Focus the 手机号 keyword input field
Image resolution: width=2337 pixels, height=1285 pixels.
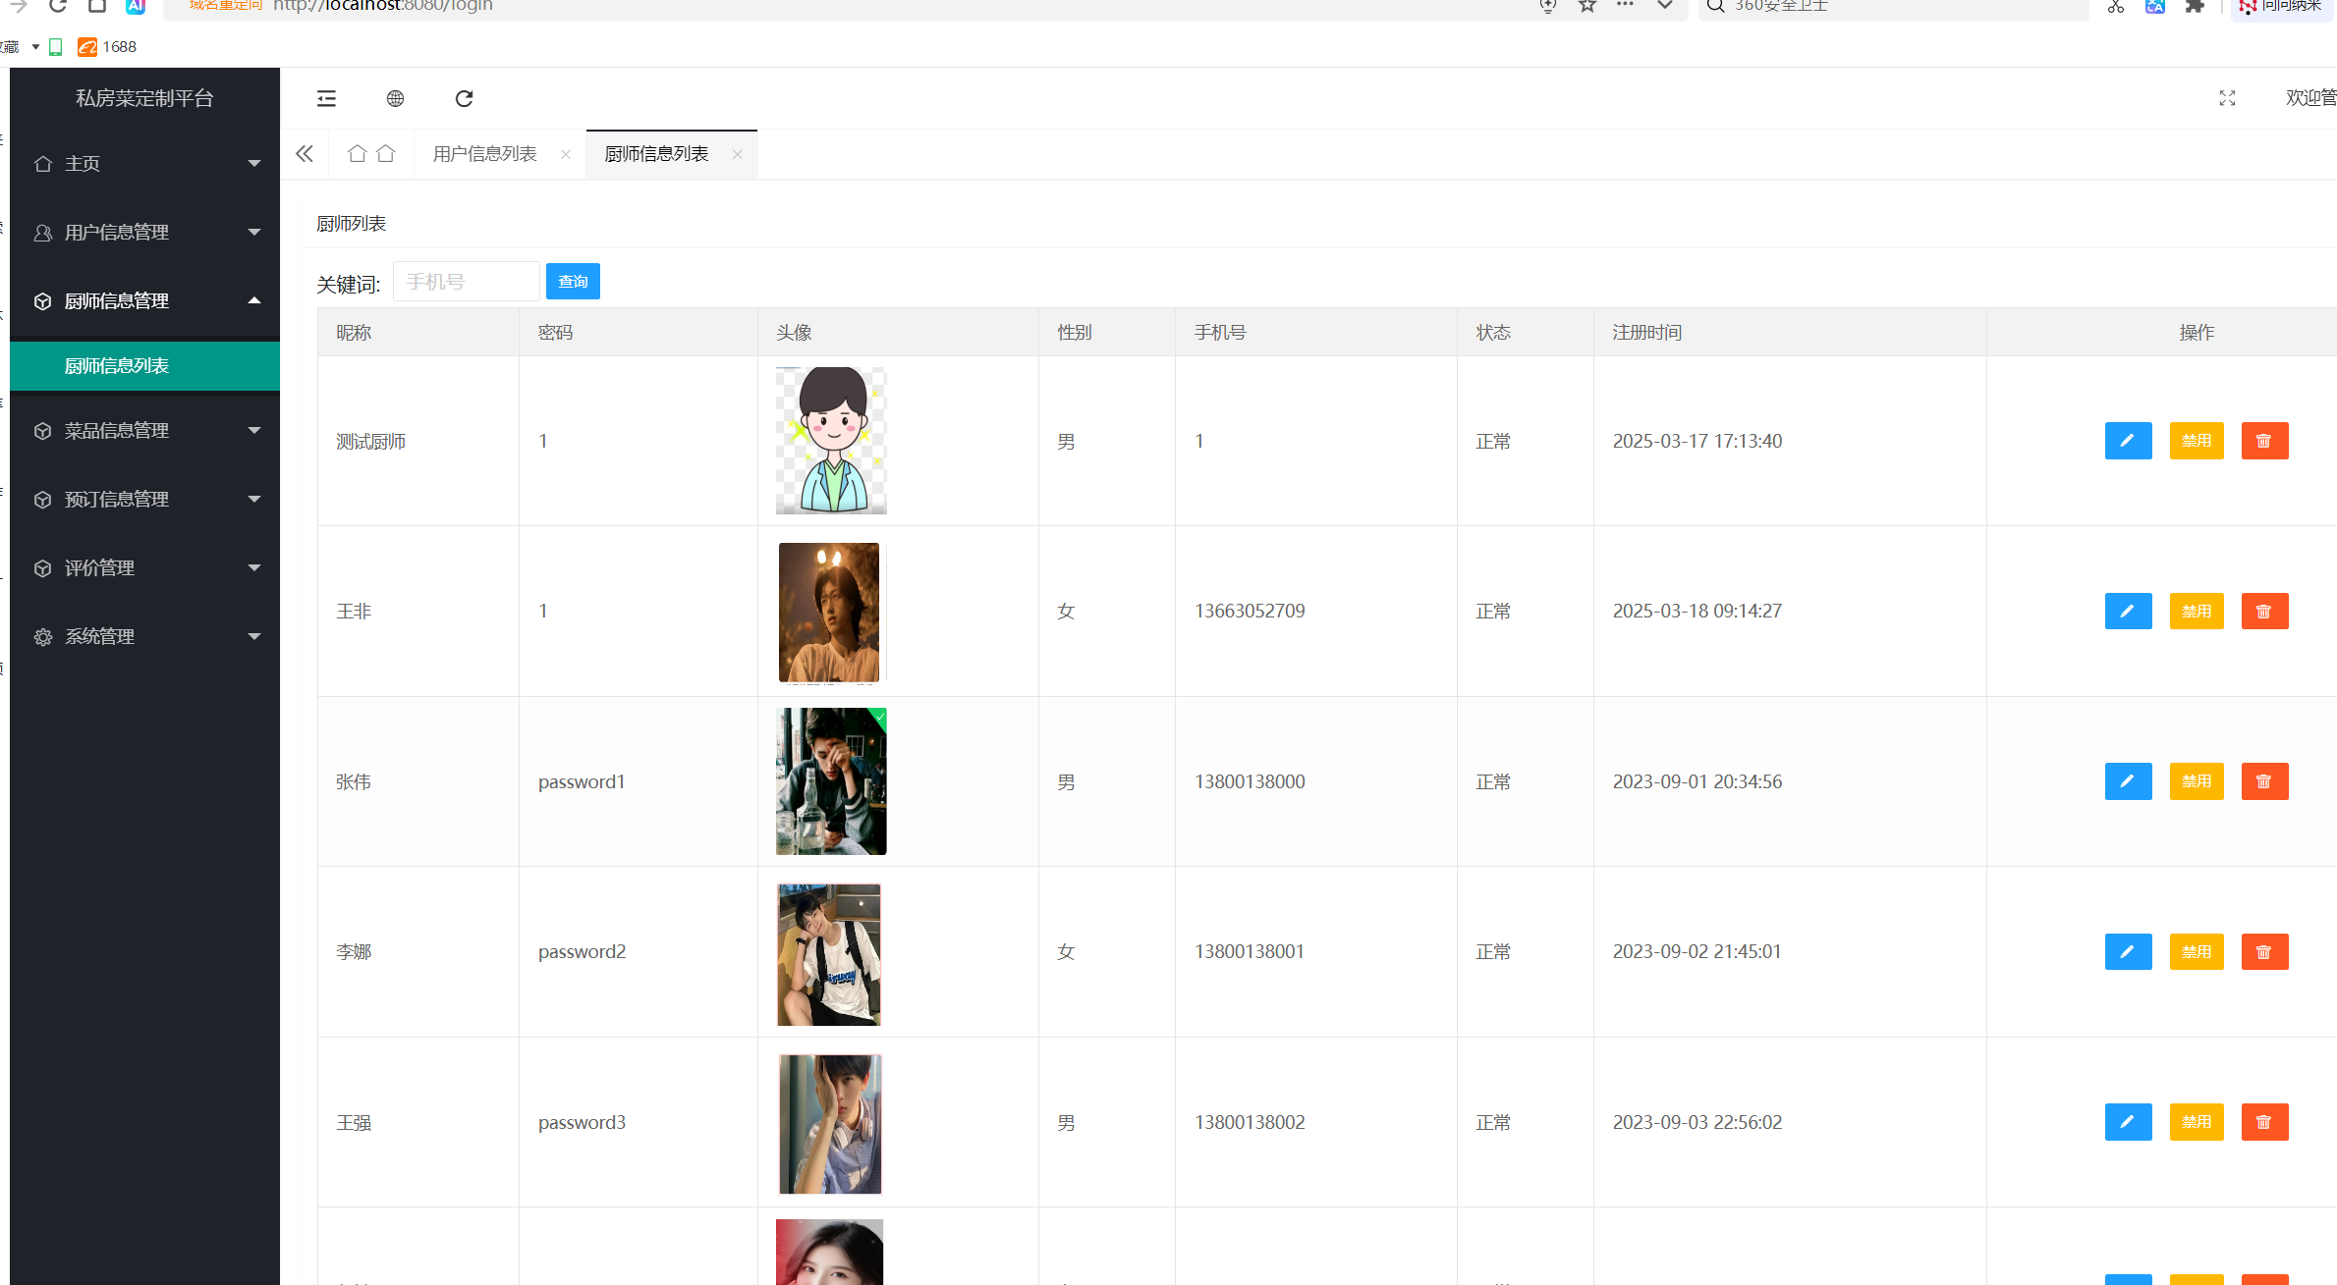pyautogui.click(x=466, y=282)
